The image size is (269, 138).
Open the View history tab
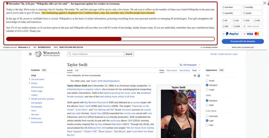pyautogui.click(x=185, y=70)
